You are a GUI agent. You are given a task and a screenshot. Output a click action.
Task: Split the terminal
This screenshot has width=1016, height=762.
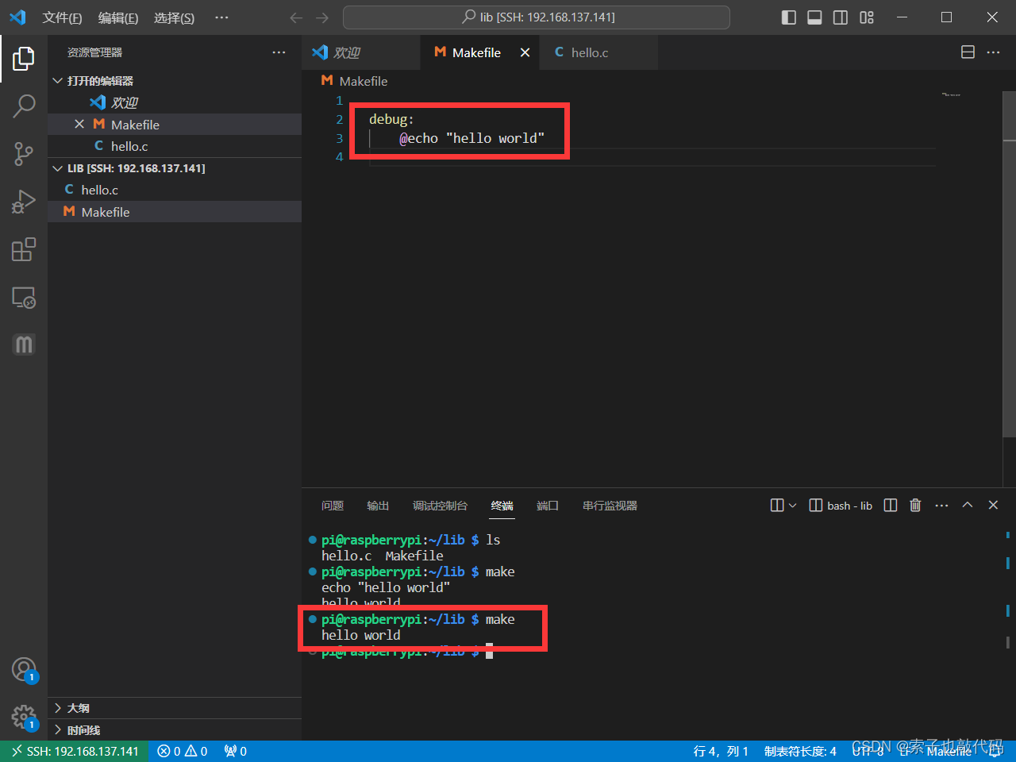[x=891, y=506]
